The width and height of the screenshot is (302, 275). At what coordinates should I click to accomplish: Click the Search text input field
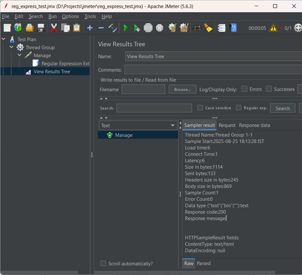pos(154,108)
